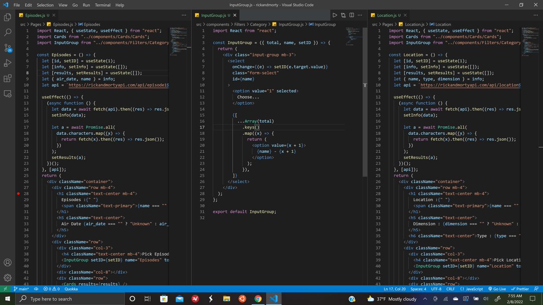Open the Edit menu
Image resolution: width=543 pixels, height=305 pixels.
pos(29,5)
